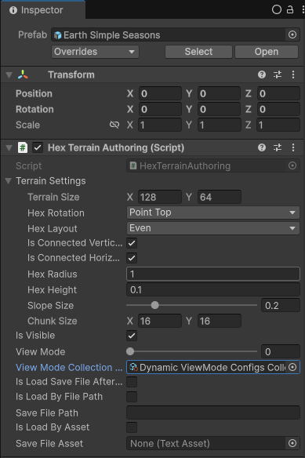Click the Hex Terrain Authoring script icon

[23, 147]
